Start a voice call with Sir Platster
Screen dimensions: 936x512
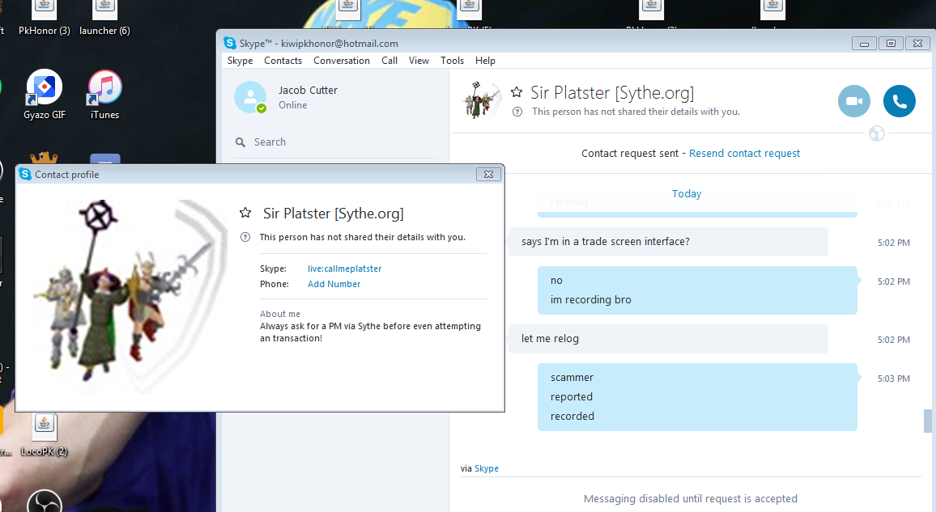tap(899, 101)
